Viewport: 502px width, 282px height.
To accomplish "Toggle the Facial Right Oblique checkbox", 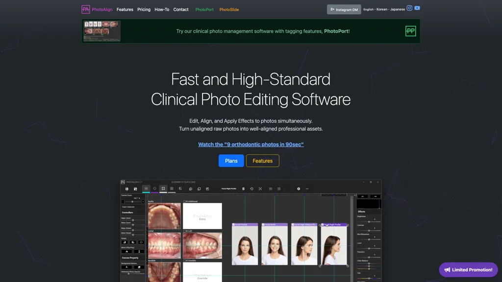I will click(x=293, y=225).
